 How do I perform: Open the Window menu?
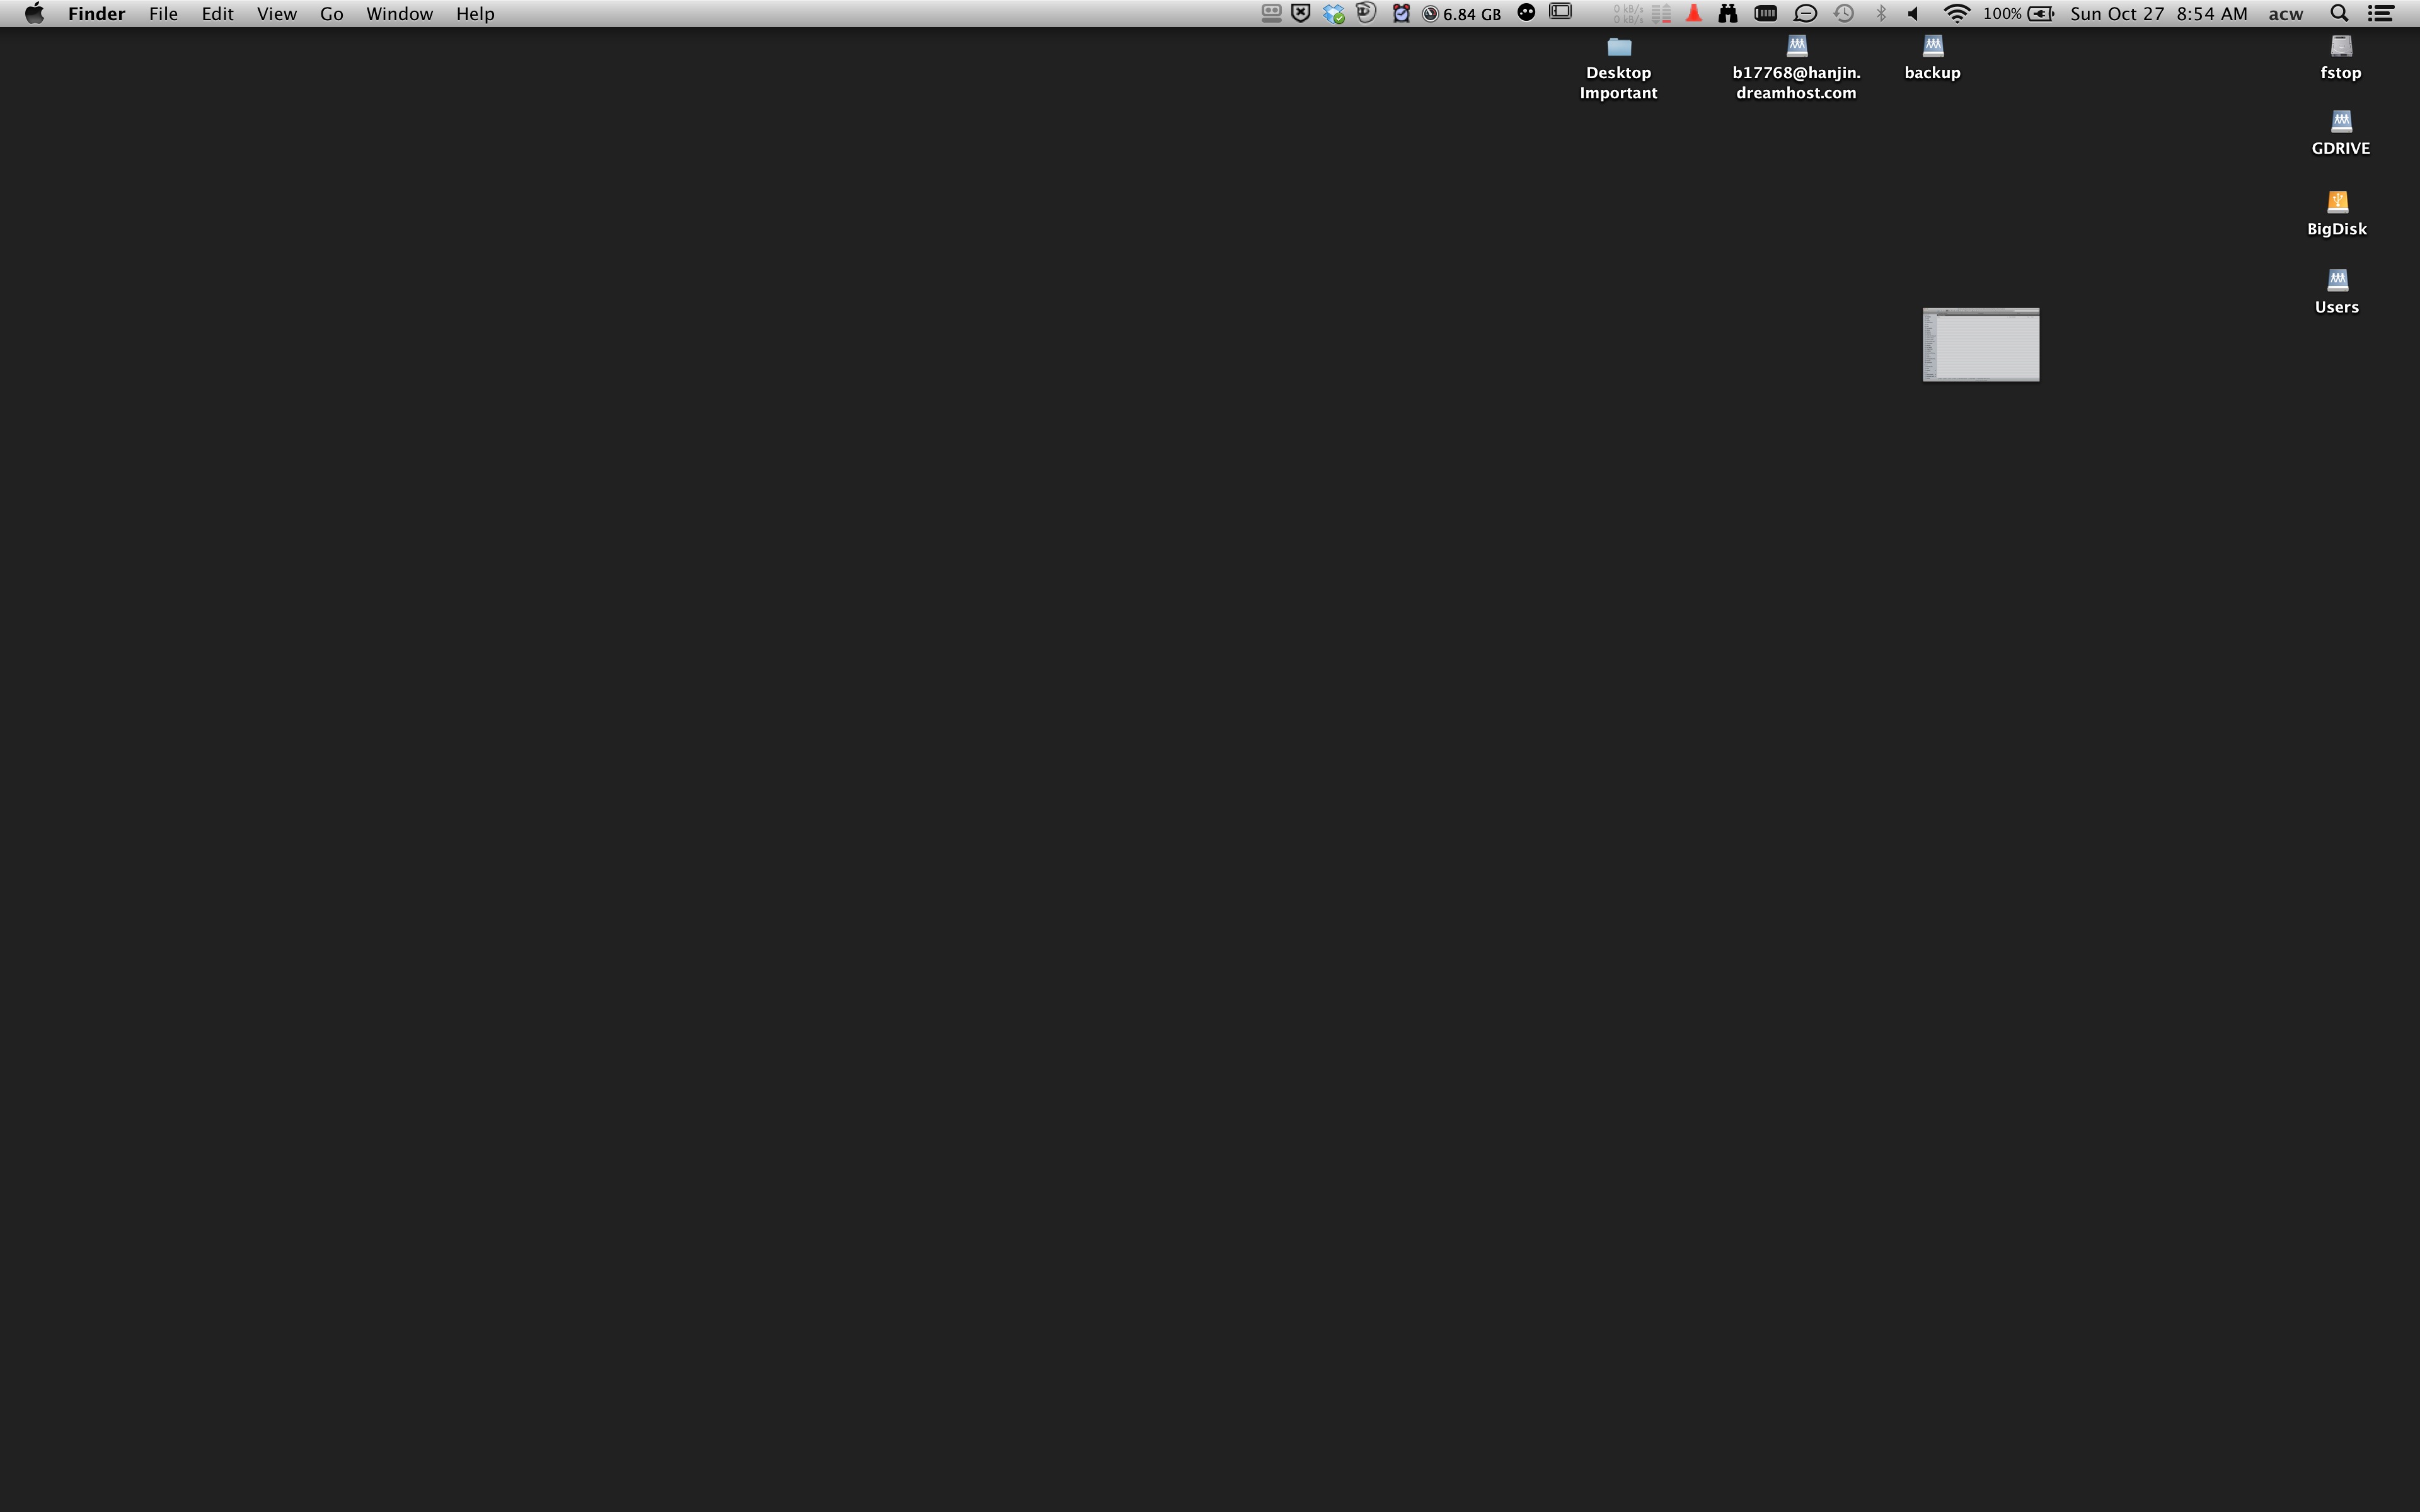tap(399, 13)
